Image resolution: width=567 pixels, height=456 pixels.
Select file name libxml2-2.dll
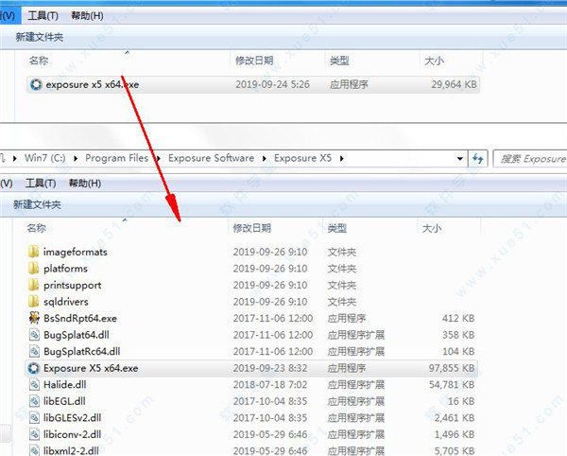point(71,450)
